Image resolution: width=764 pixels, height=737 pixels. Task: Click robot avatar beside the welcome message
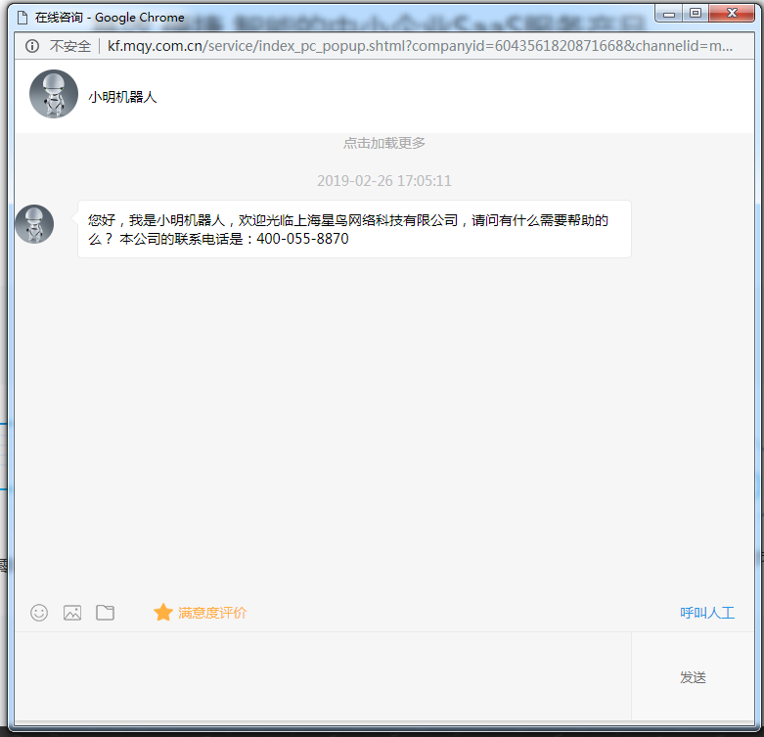[34, 224]
